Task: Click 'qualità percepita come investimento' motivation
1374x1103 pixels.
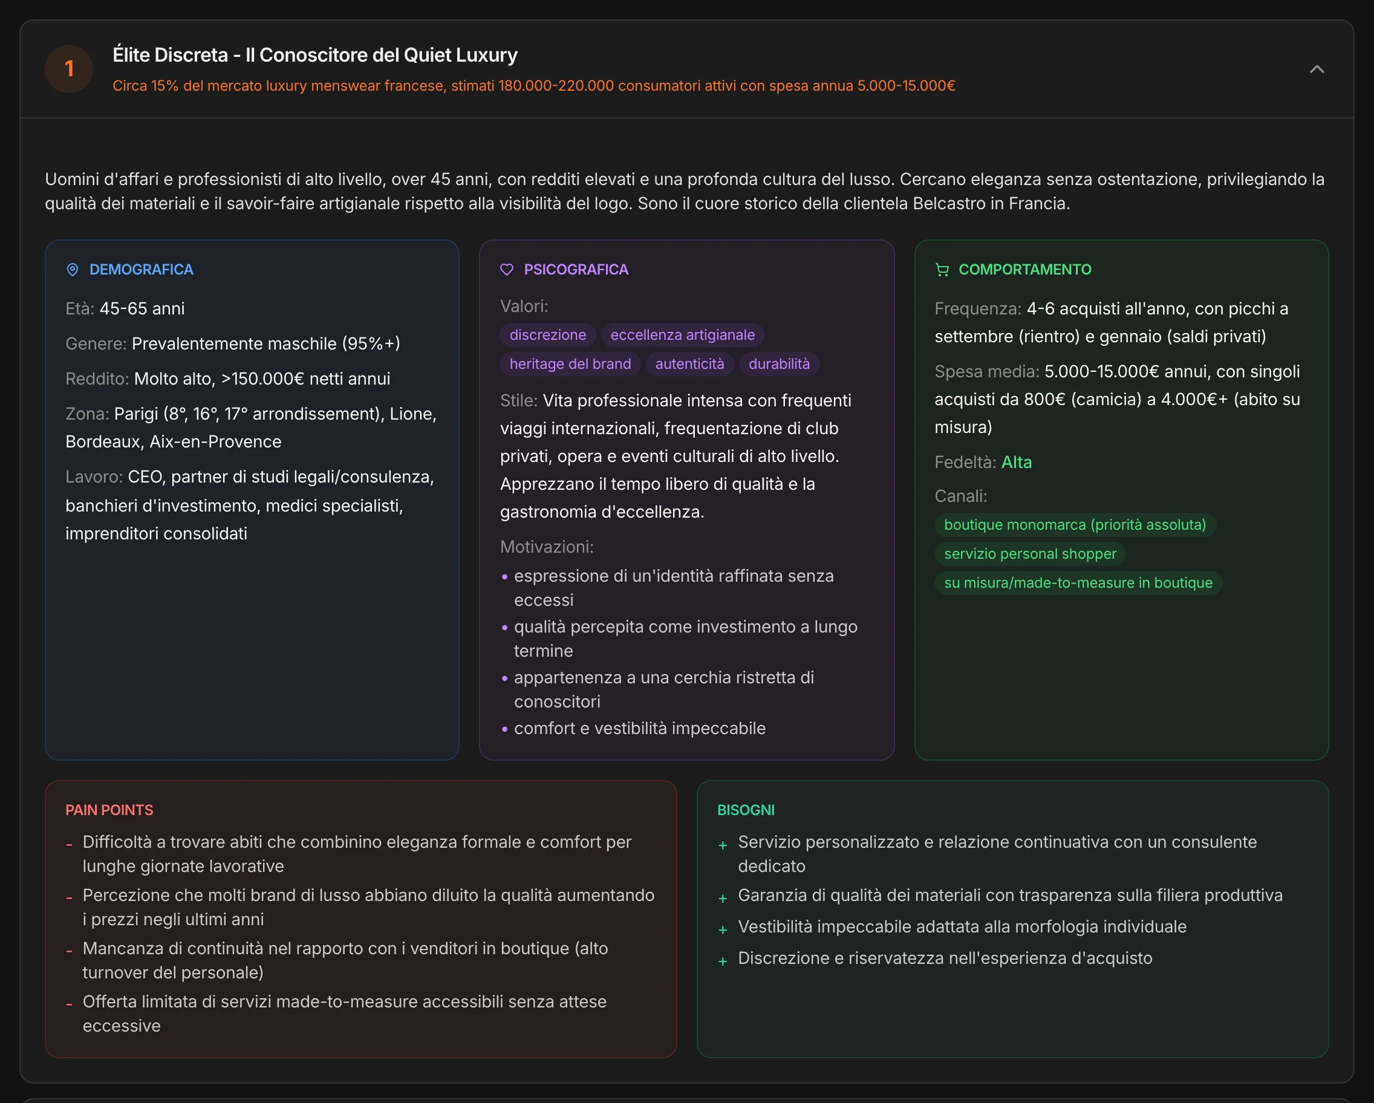Action: coord(685,639)
